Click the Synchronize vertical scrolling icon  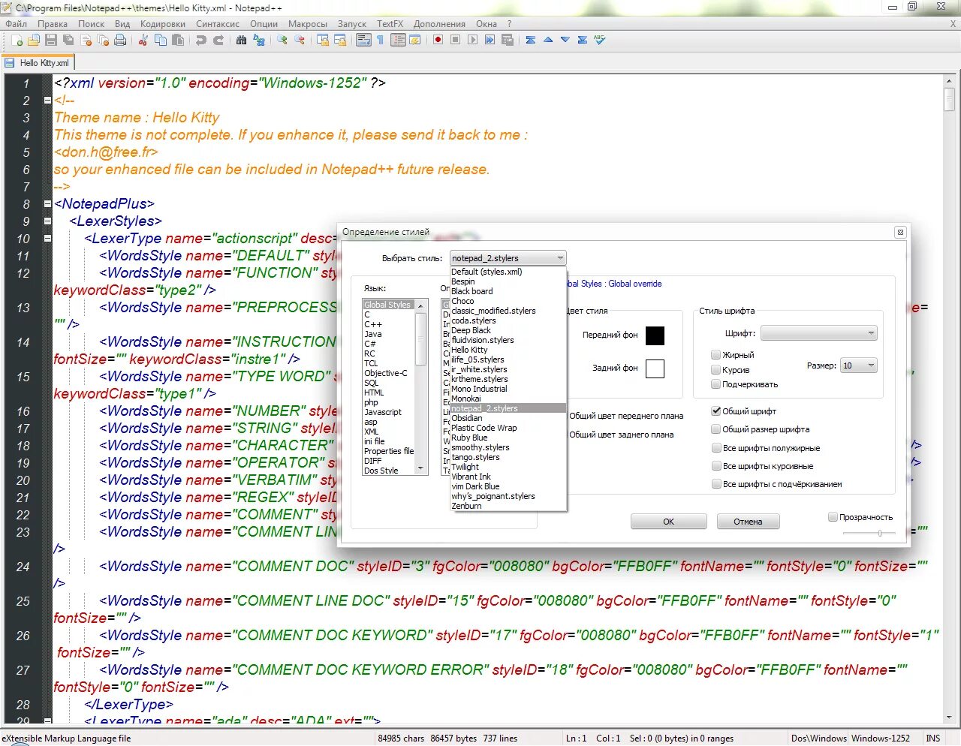[x=322, y=40]
